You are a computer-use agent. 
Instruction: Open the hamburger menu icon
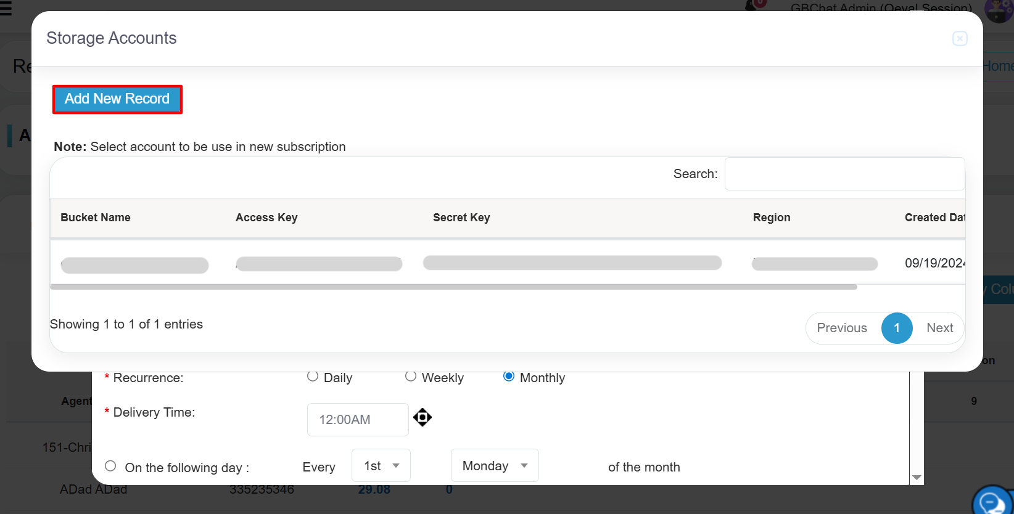[6, 8]
